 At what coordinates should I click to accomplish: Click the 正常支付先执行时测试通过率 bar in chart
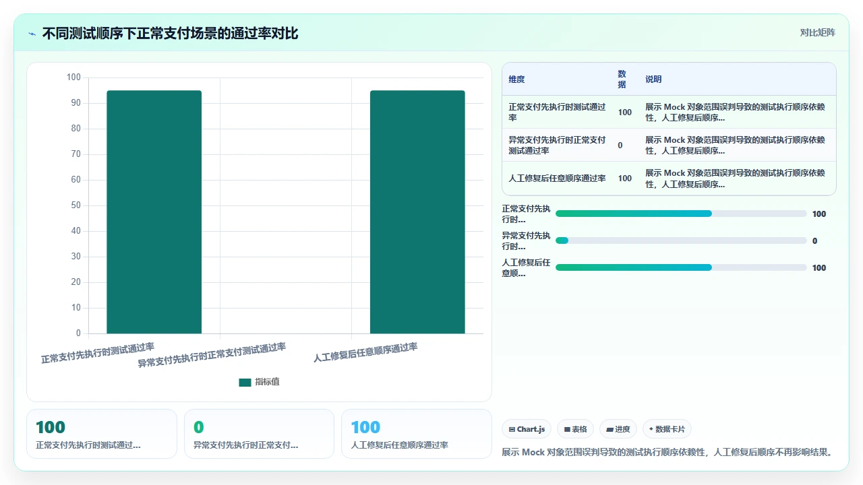(x=154, y=212)
